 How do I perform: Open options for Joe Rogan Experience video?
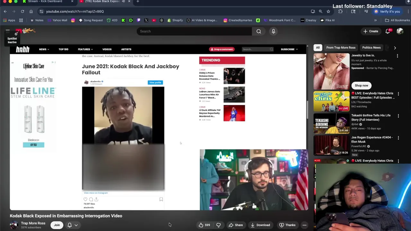398,138
